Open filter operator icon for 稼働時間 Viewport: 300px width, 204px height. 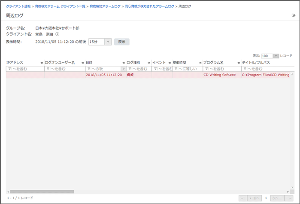pyautogui.click(x=176, y=69)
